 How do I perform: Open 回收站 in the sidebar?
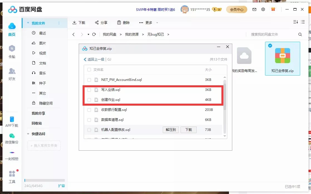[x=37, y=123]
